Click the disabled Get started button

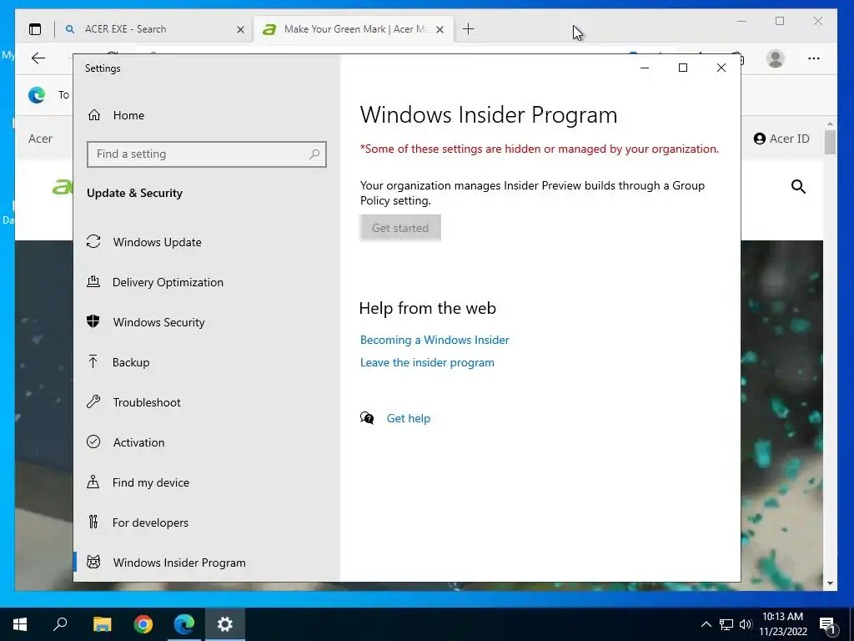click(400, 228)
